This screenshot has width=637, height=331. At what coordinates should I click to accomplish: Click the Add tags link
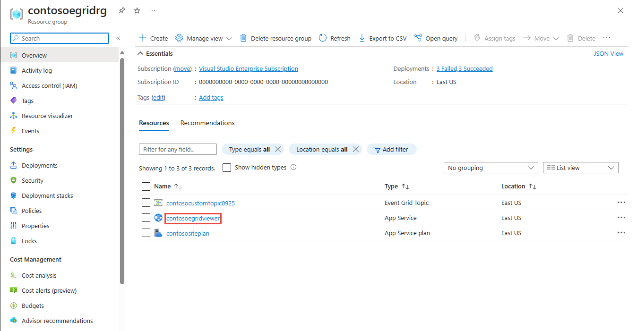211,97
